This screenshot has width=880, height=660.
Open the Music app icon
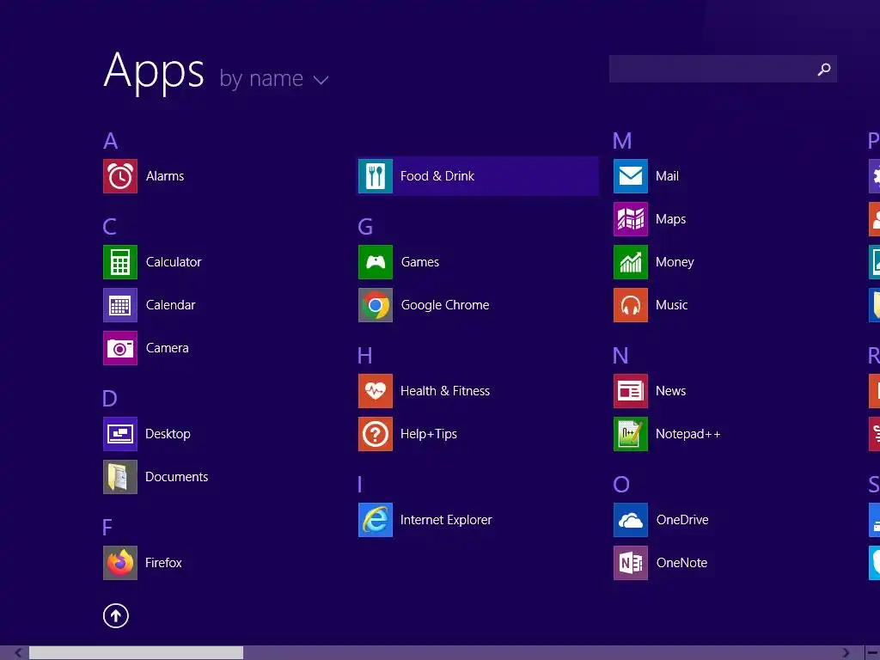(x=631, y=305)
